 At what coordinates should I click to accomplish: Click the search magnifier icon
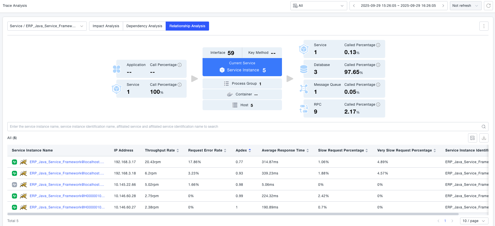coord(483,127)
